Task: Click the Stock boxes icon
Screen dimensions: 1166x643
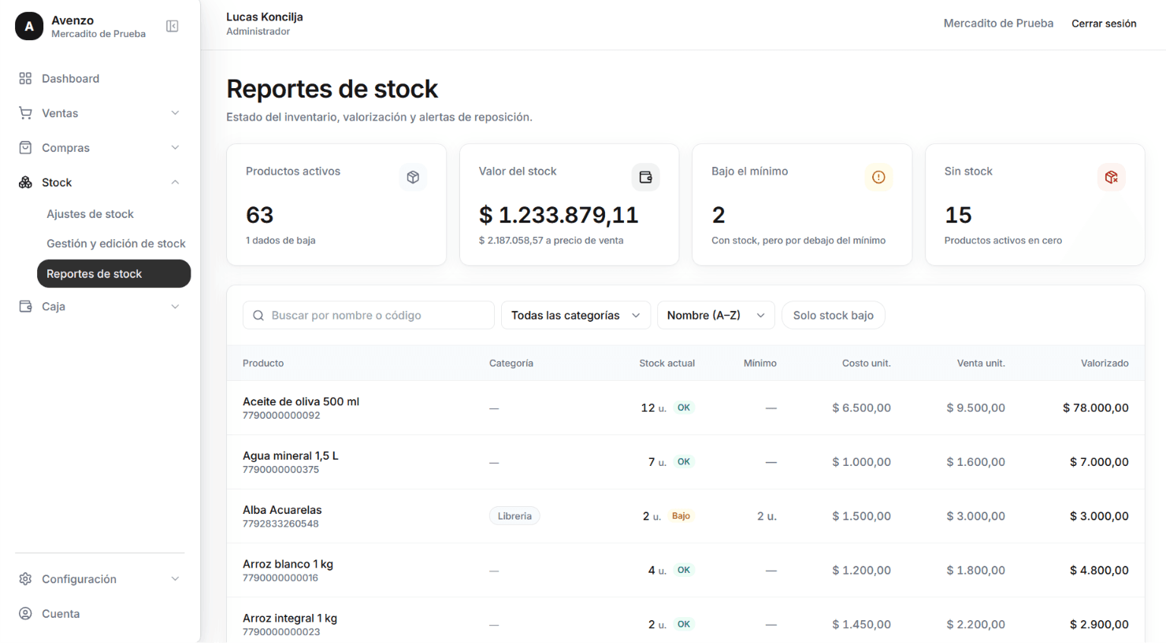Action: pos(25,183)
